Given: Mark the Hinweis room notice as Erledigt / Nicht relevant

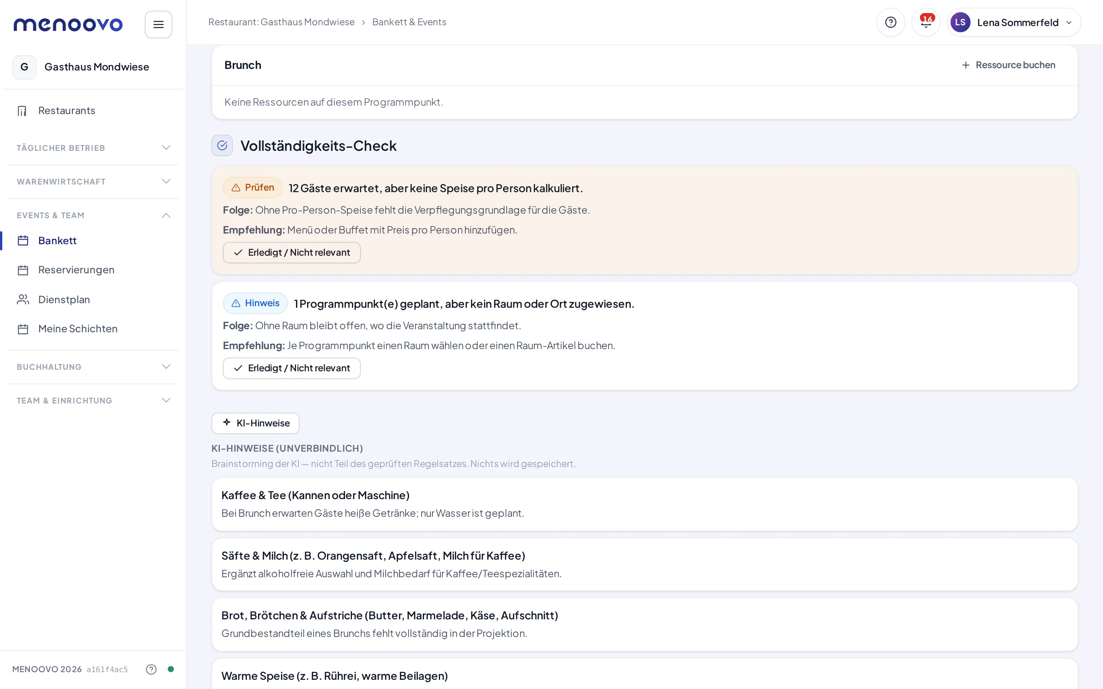Looking at the screenshot, I should [292, 368].
